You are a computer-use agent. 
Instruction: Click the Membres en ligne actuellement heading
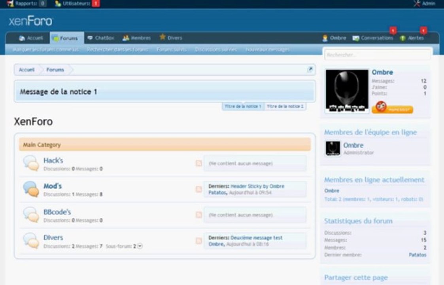[374, 180]
